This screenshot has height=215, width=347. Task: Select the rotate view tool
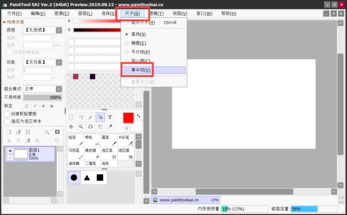pyautogui.click(x=90, y=127)
